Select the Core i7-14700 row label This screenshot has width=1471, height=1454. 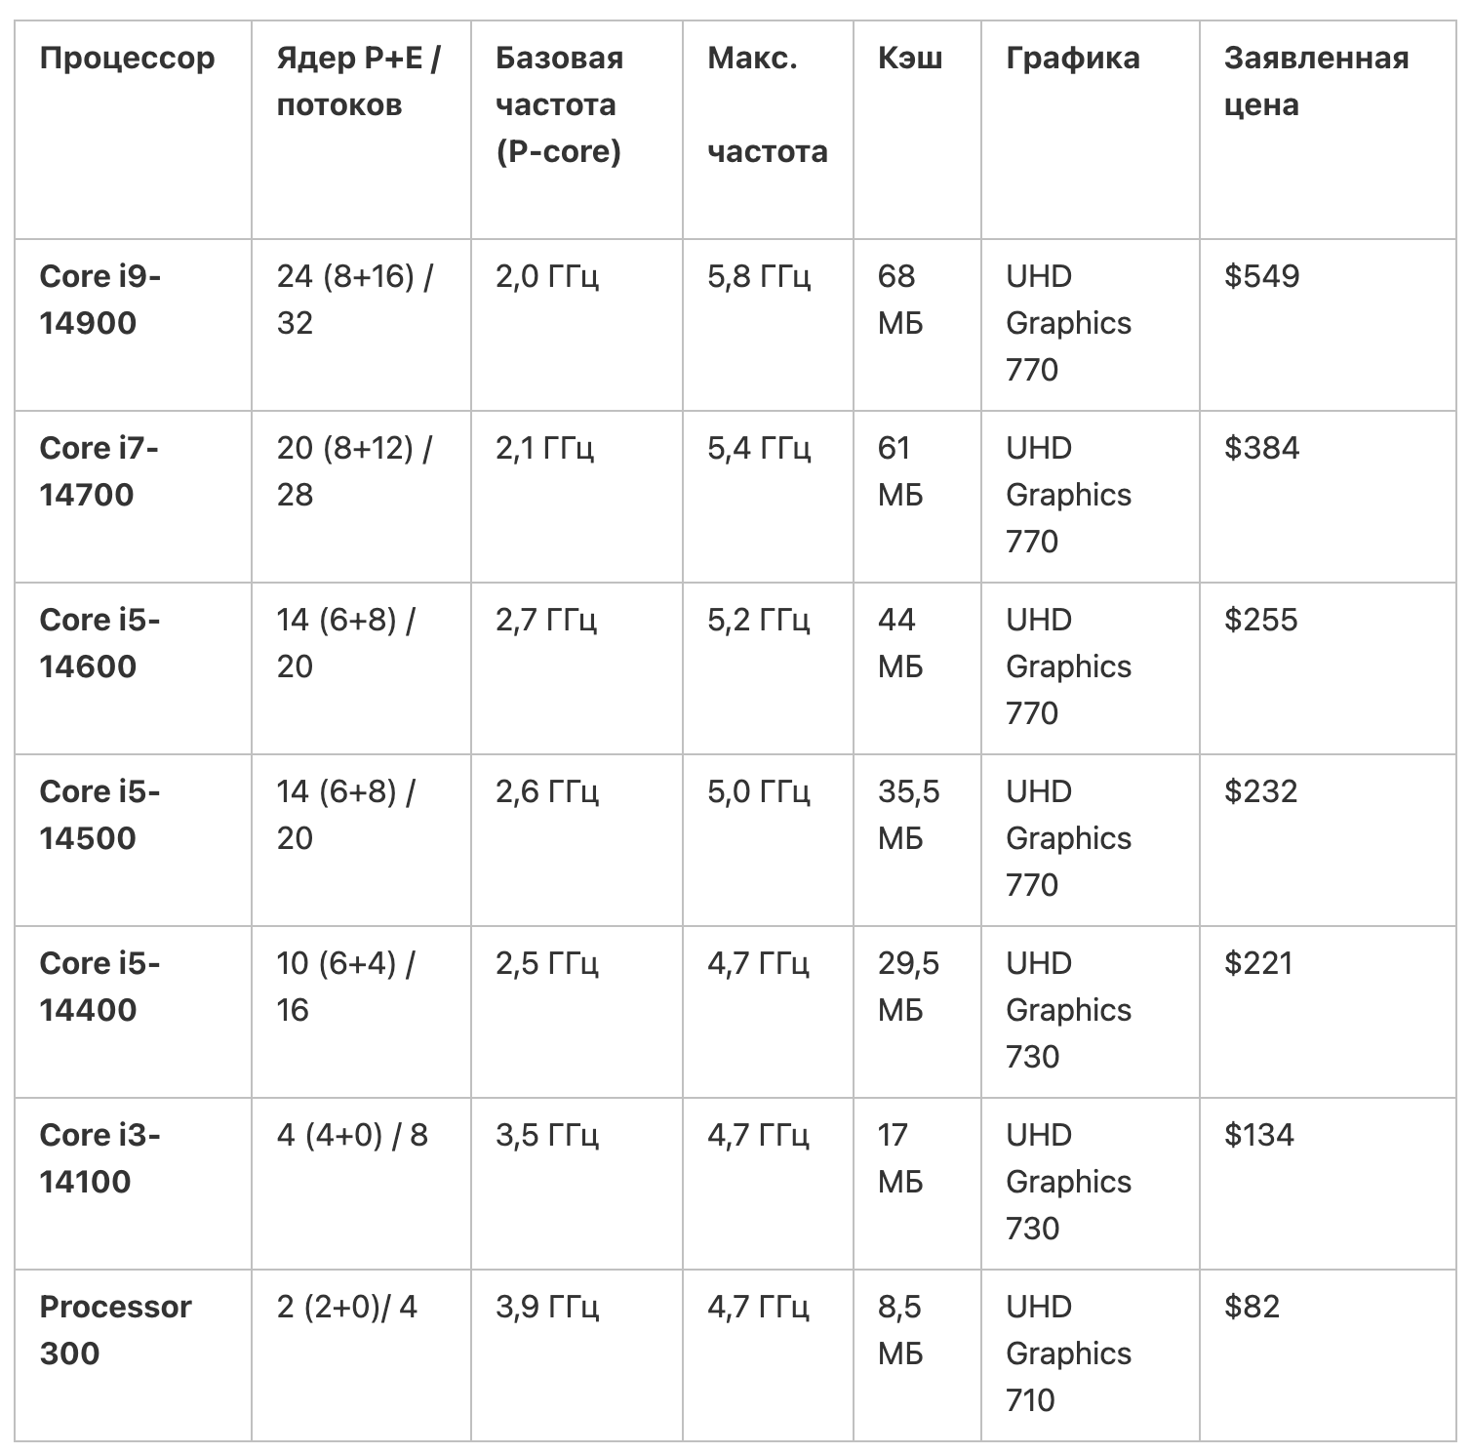coord(99,471)
